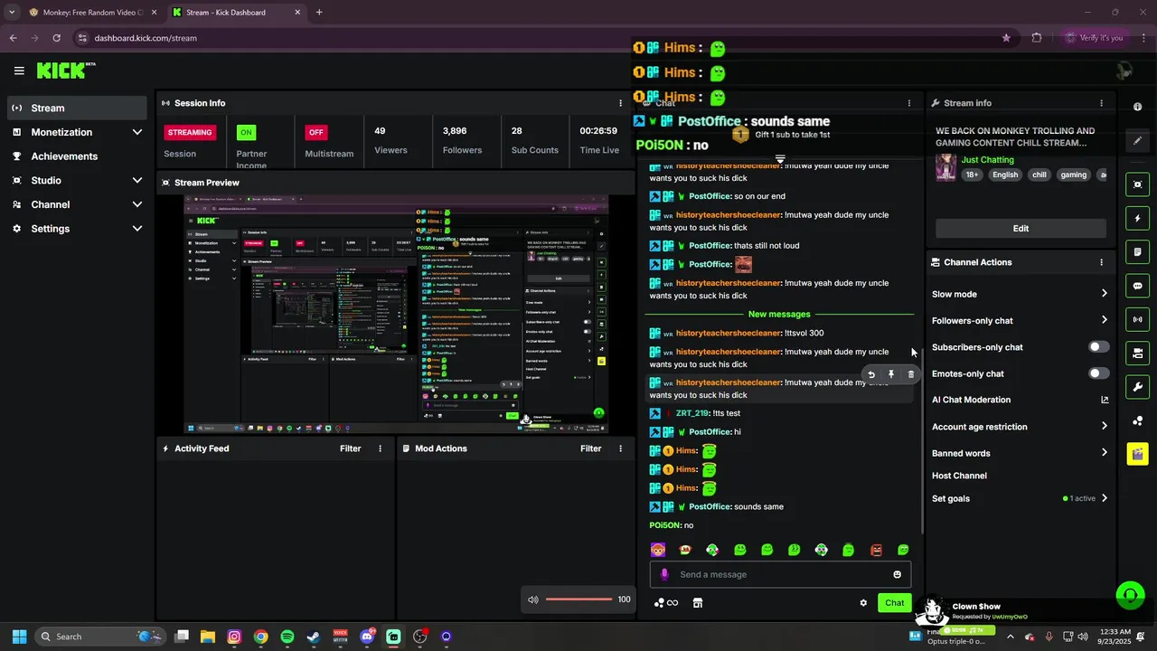Click Send a message input field
This screenshot has height=651, width=1157.
point(780,574)
